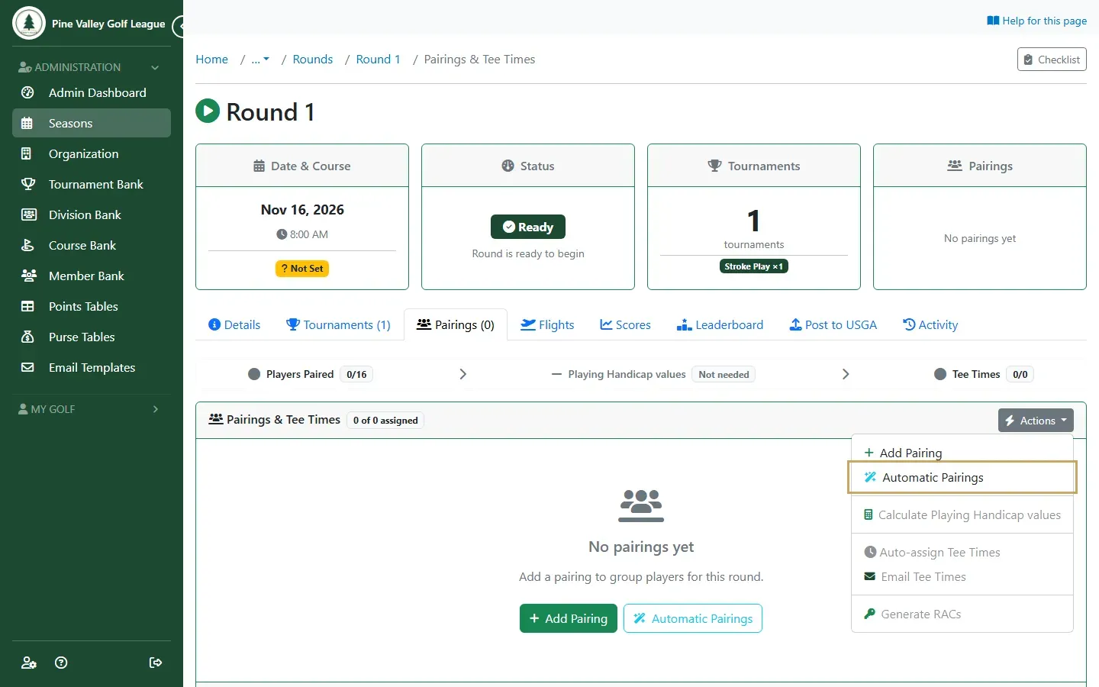Choose Add Pairing in the Actions menu
Screen dimensions: 1099x687
tap(962, 453)
